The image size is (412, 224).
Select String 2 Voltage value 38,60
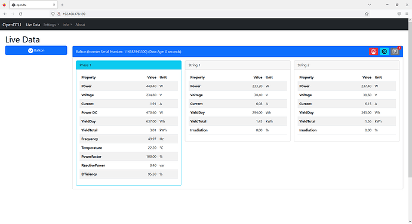[x=367, y=95]
